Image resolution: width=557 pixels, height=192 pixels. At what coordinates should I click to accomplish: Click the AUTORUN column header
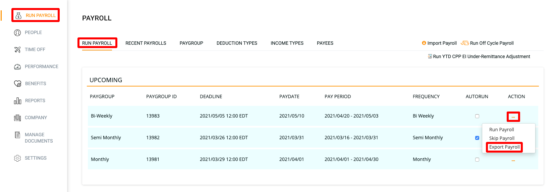tap(477, 97)
